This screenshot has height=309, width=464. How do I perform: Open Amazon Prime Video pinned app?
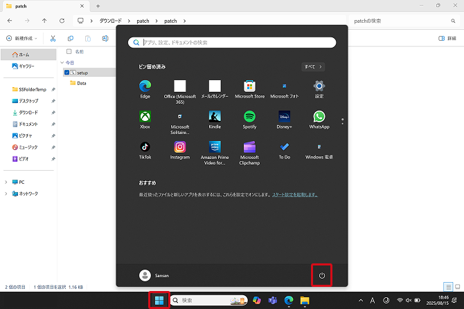point(215,153)
